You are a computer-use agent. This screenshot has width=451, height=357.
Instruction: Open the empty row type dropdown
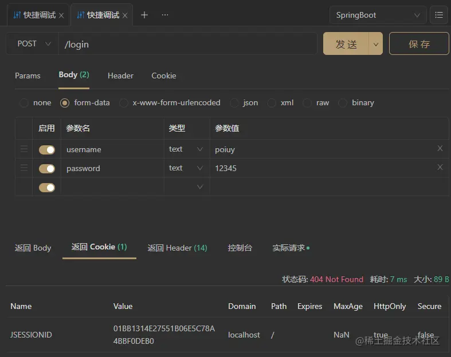[x=186, y=187]
